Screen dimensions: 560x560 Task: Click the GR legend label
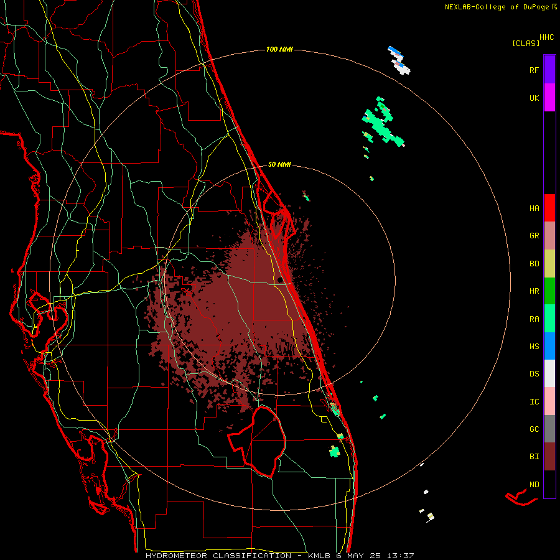534,236
